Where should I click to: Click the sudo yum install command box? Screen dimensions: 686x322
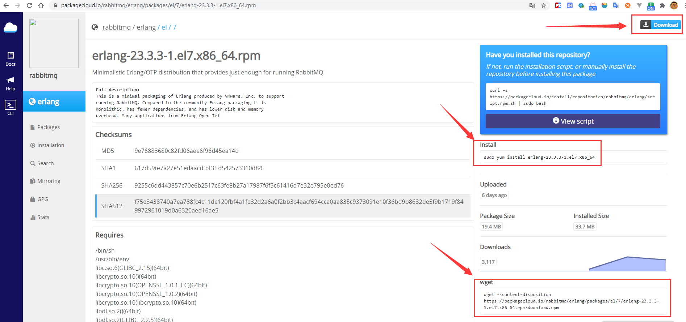pyautogui.click(x=573, y=157)
